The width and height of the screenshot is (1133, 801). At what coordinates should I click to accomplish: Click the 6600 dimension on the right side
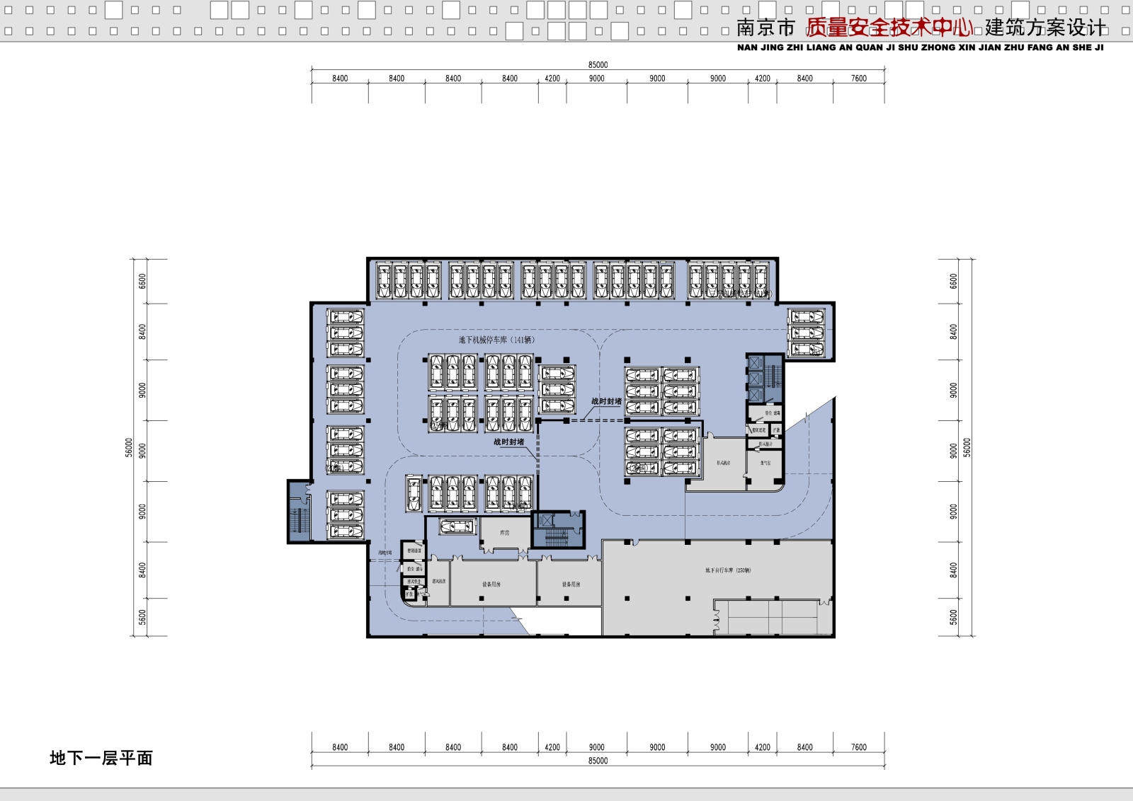(x=953, y=281)
